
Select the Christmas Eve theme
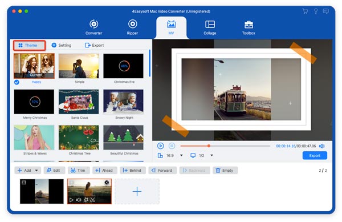pos(123,66)
